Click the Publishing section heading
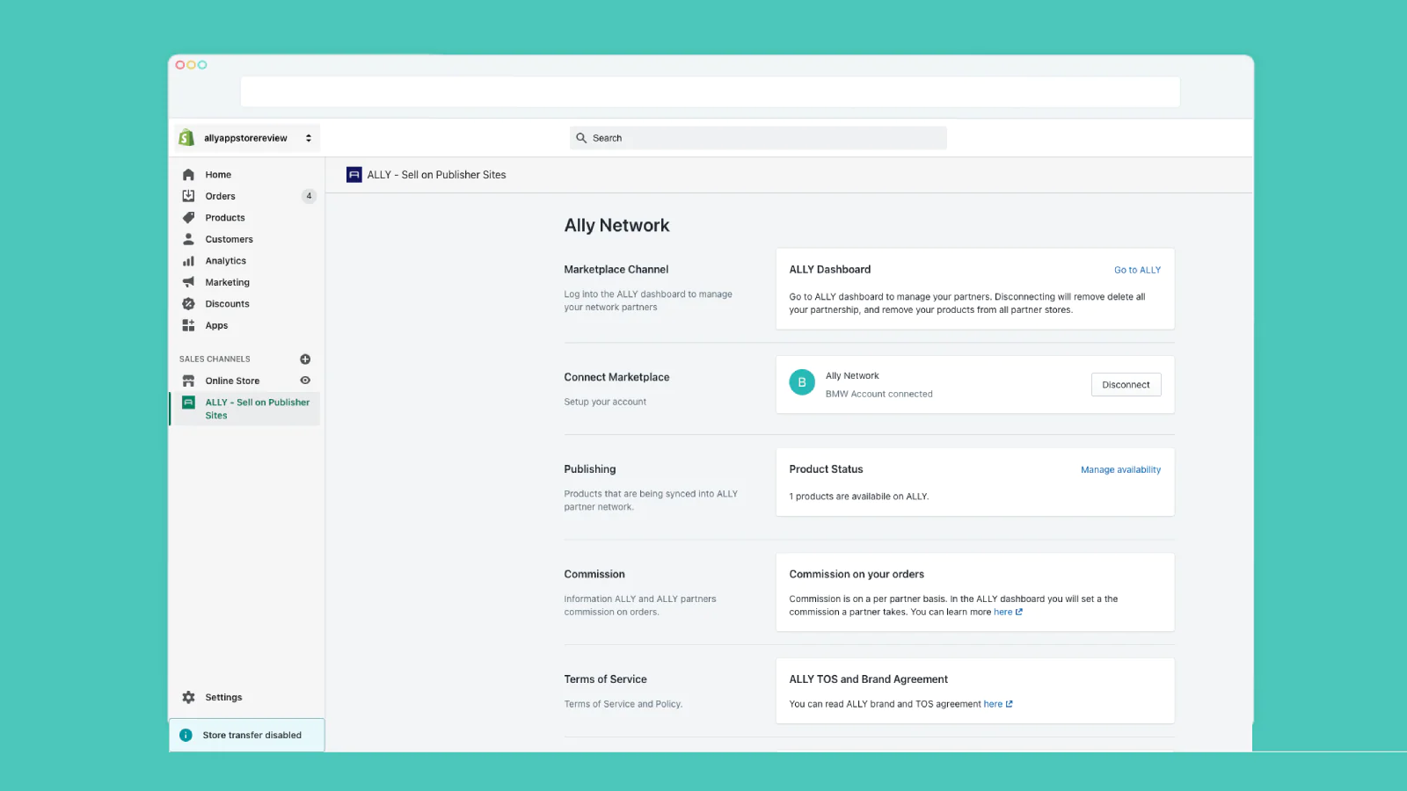Screen dimensions: 1407x791 pos(589,469)
